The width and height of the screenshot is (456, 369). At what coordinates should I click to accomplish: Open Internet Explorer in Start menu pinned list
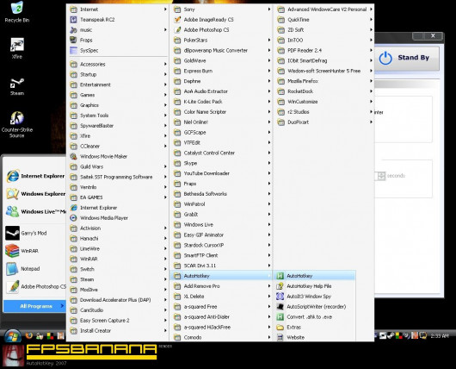pos(35,176)
